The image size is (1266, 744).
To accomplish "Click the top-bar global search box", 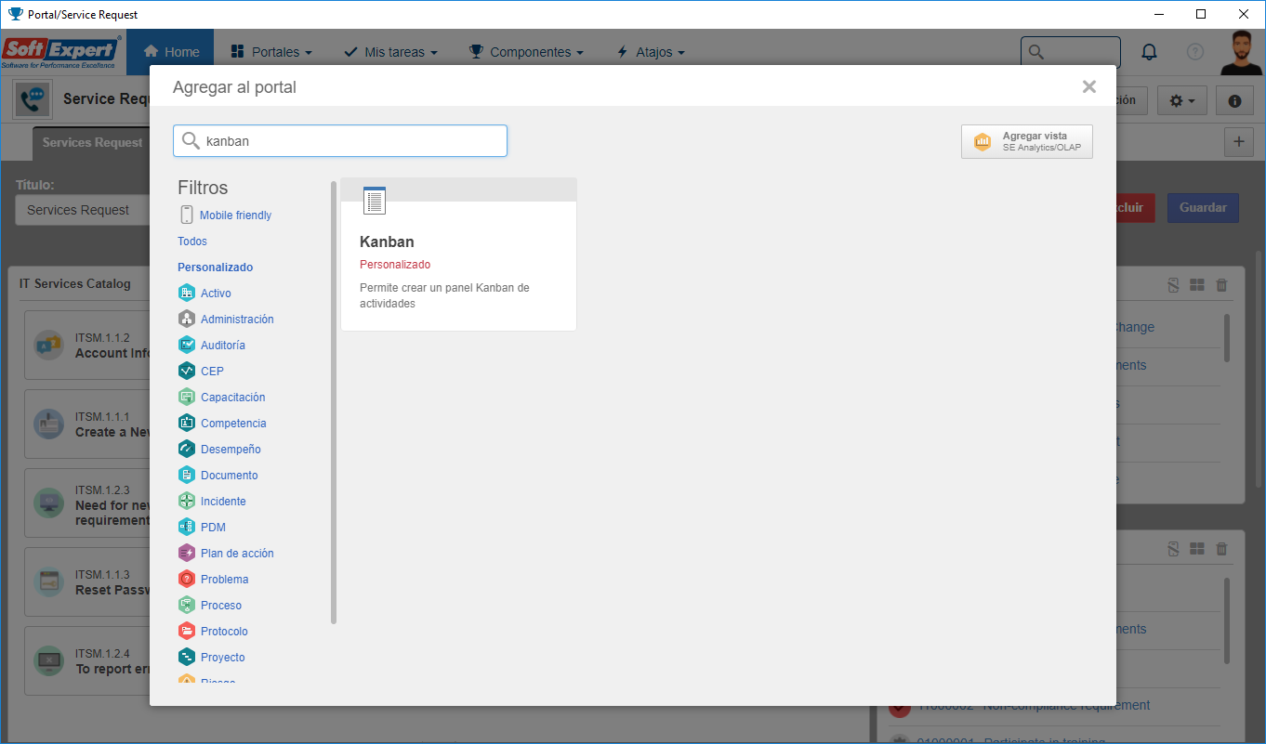I will coord(1071,52).
